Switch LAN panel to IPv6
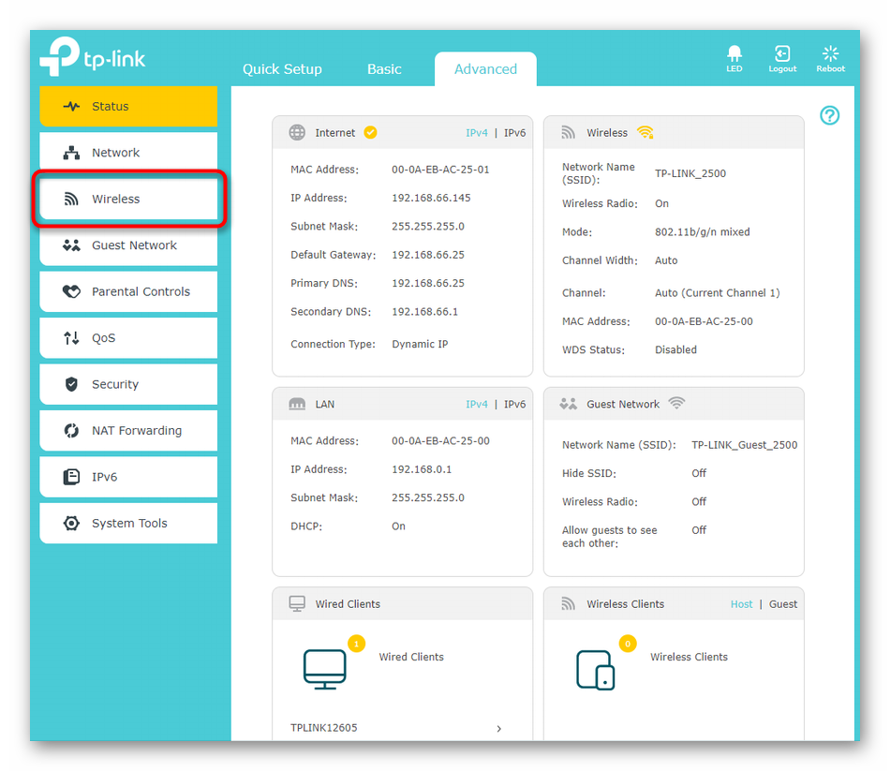890x771 pixels. pos(514,405)
